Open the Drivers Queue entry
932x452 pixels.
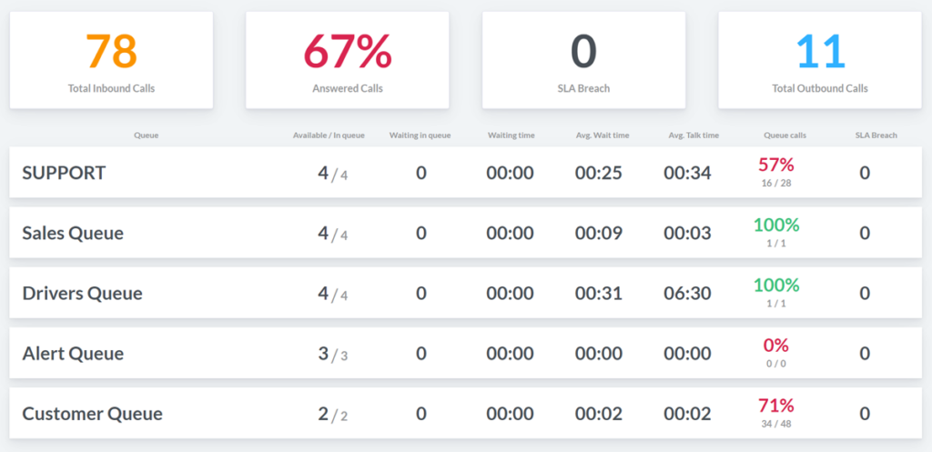coord(82,293)
